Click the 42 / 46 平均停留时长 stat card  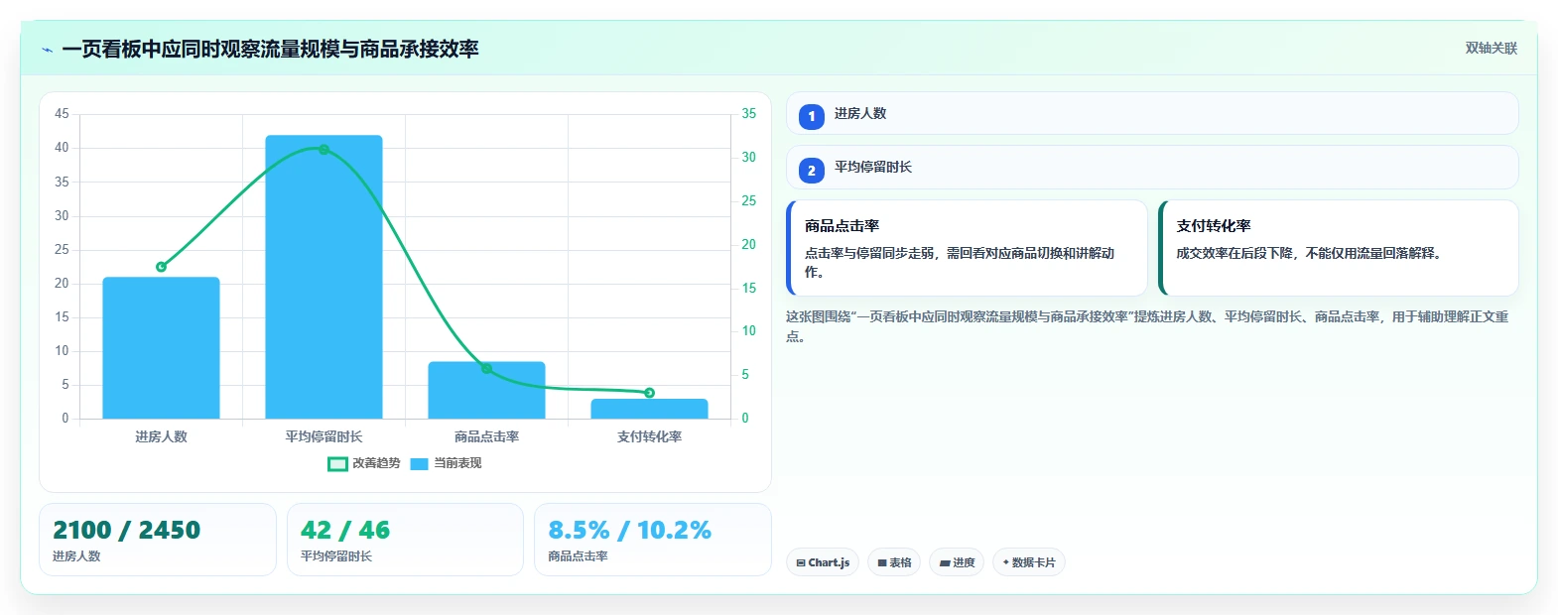(405, 540)
